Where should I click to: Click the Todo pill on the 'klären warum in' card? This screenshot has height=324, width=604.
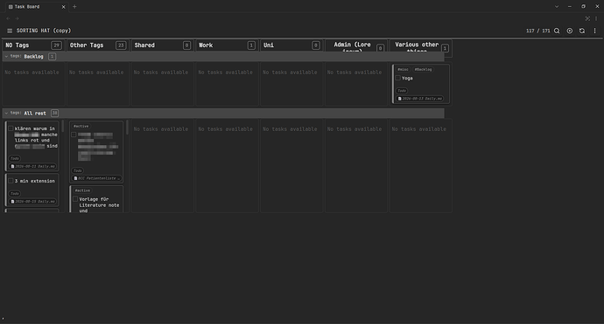[x=15, y=158]
